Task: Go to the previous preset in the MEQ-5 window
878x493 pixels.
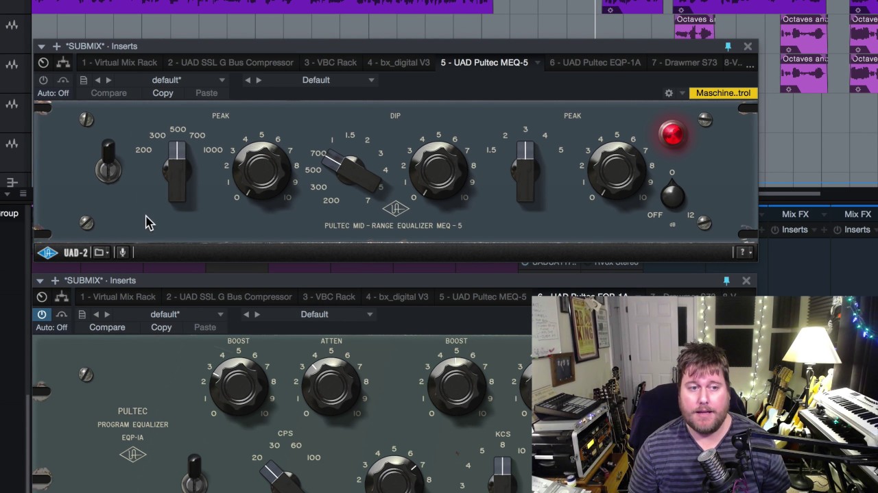Action: coord(97,80)
